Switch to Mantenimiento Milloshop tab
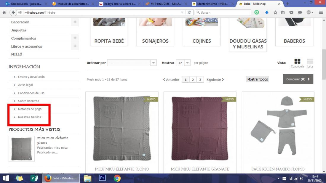 (213, 4)
